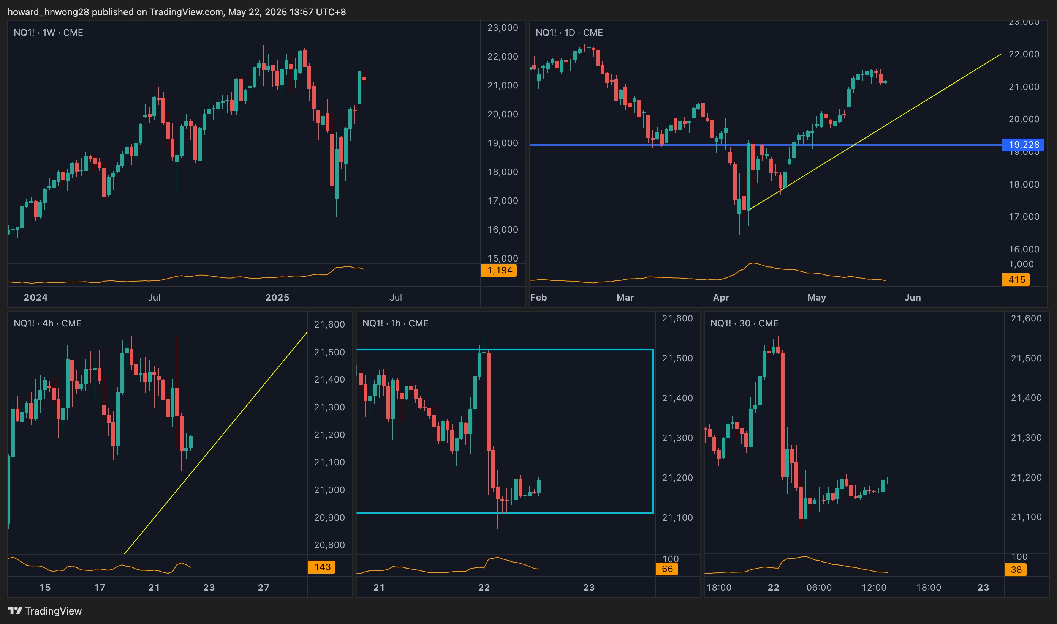Click the 12:00 label on 30min time axis
The height and width of the screenshot is (624, 1057).
pos(873,588)
